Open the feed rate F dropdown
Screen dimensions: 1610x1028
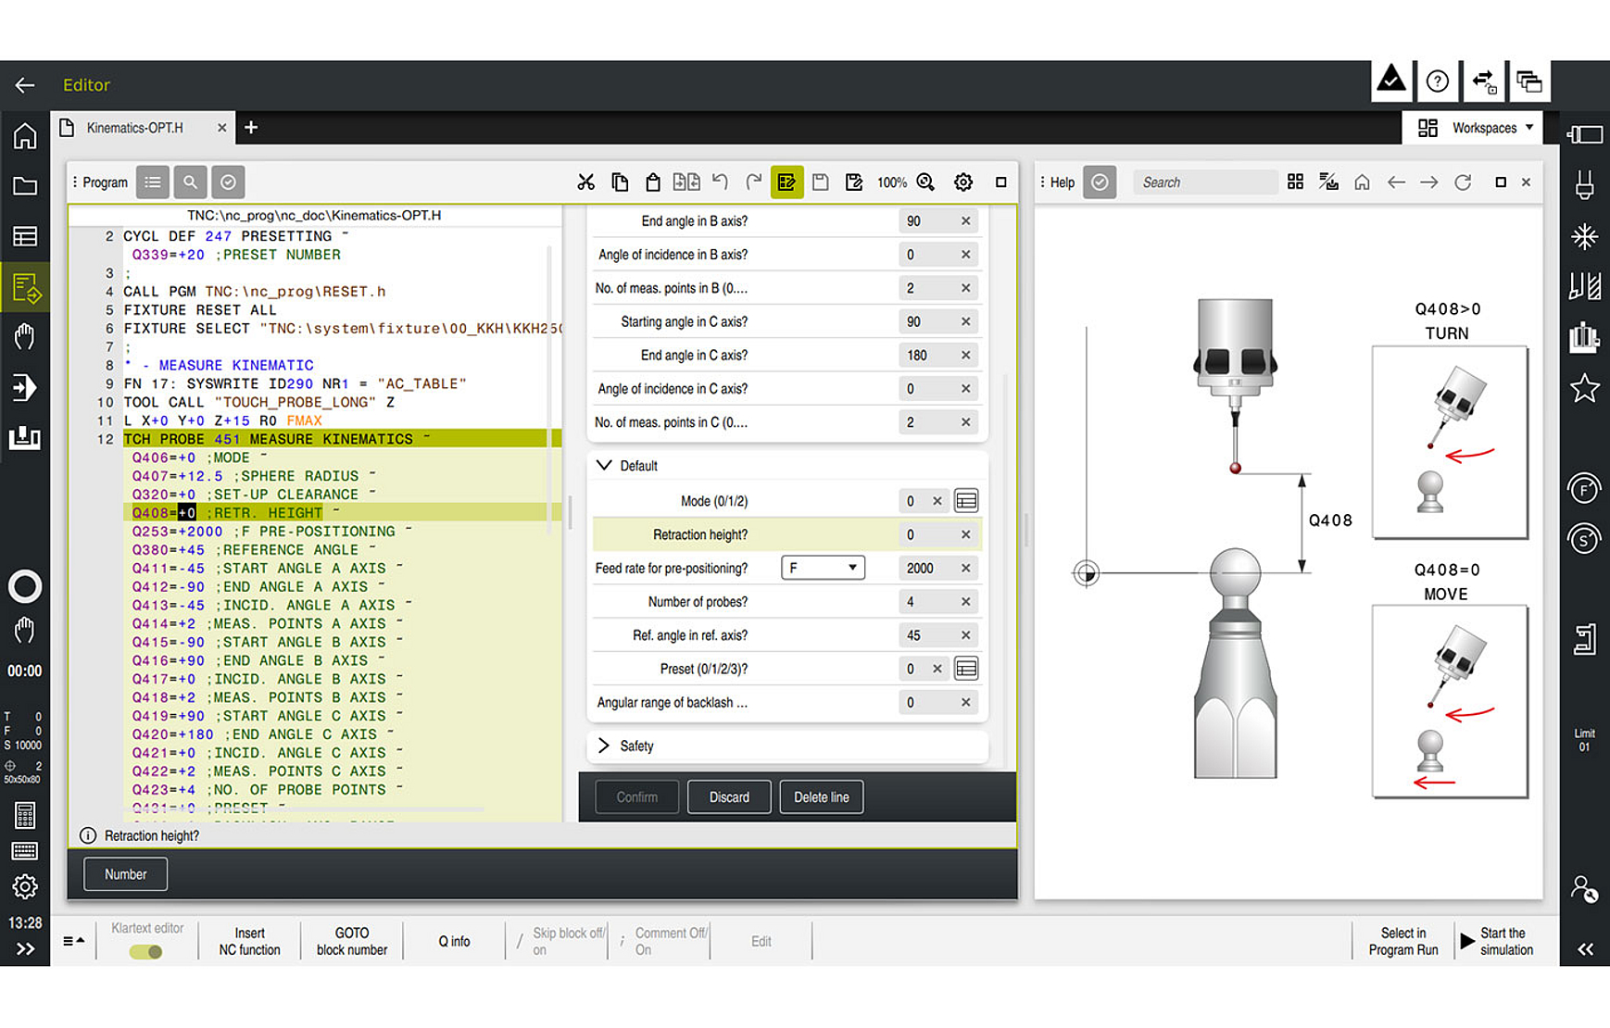pyautogui.click(x=823, y=568)
